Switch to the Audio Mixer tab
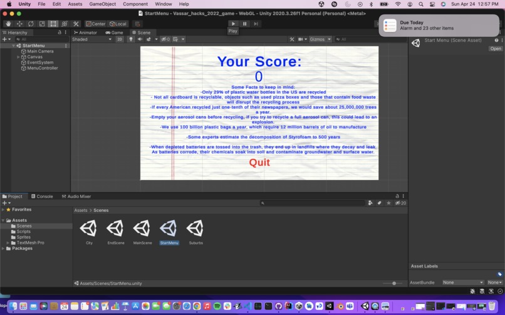 coord(76,196)
